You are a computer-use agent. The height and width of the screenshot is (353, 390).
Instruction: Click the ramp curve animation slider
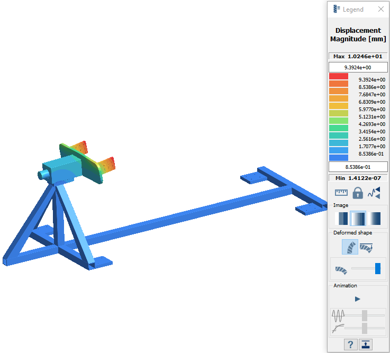point(365,329)
